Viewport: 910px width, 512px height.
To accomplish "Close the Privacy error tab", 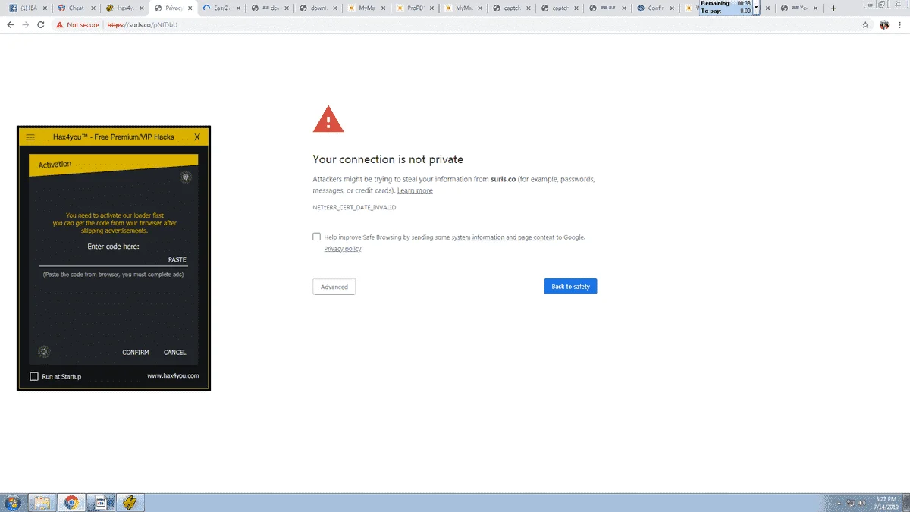I will [189, 8].
